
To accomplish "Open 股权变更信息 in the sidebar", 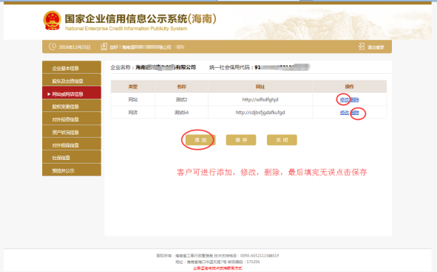I will tap(72, 107).
